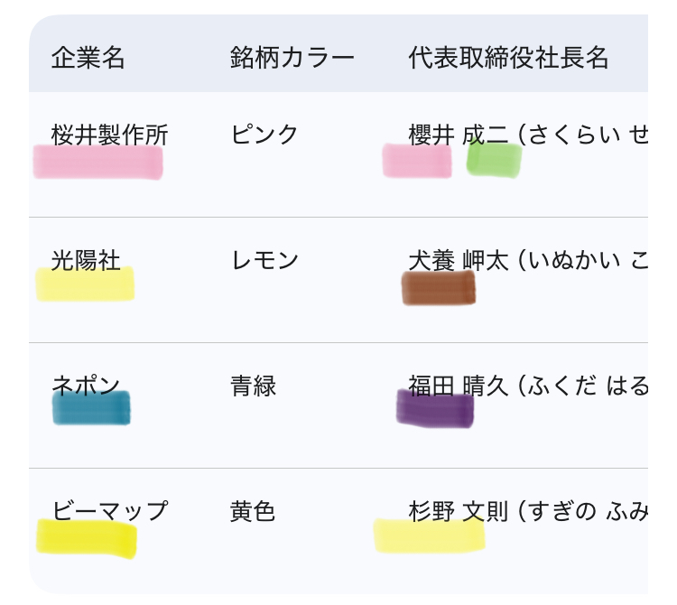This screenshot has height=605, width=677.
Task: Click the purple highlight under 福田
Action: click(435, 408)
